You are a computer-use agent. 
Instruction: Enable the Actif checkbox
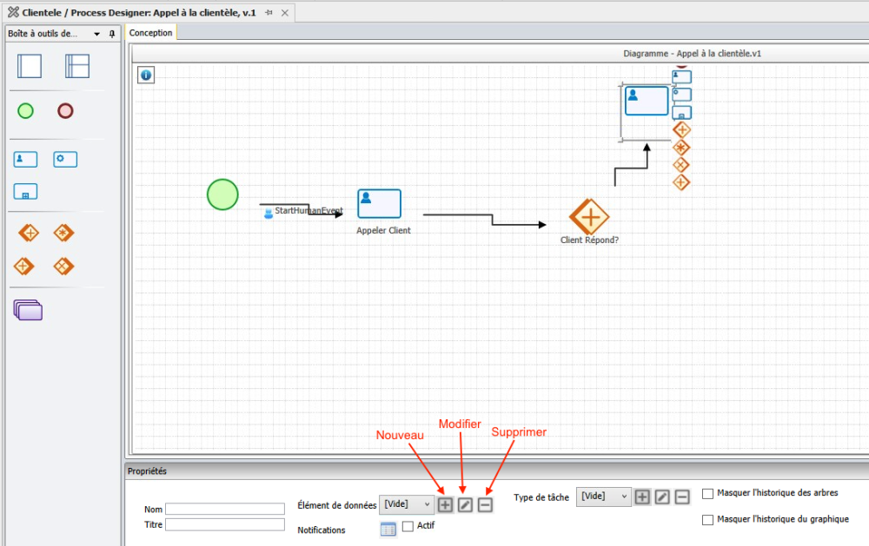[408, 526]
